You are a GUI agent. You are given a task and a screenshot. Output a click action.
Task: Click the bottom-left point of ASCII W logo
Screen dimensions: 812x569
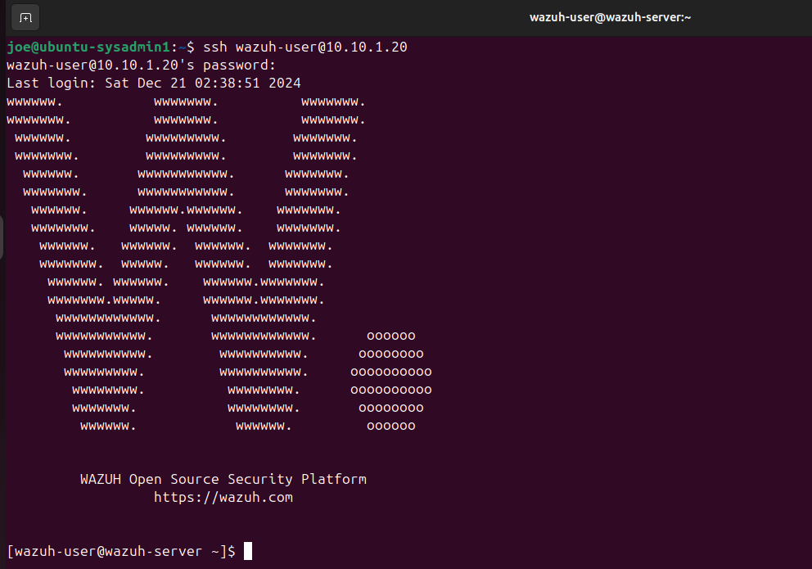click(x=107, y=426)
